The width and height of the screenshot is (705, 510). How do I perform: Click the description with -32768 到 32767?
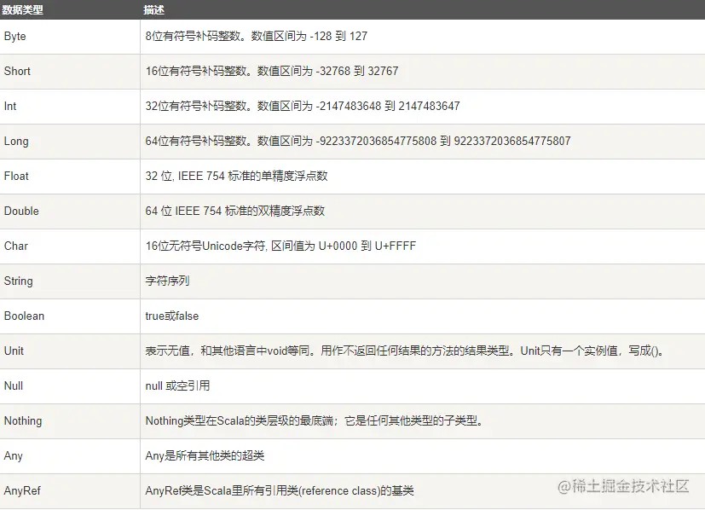272,71
